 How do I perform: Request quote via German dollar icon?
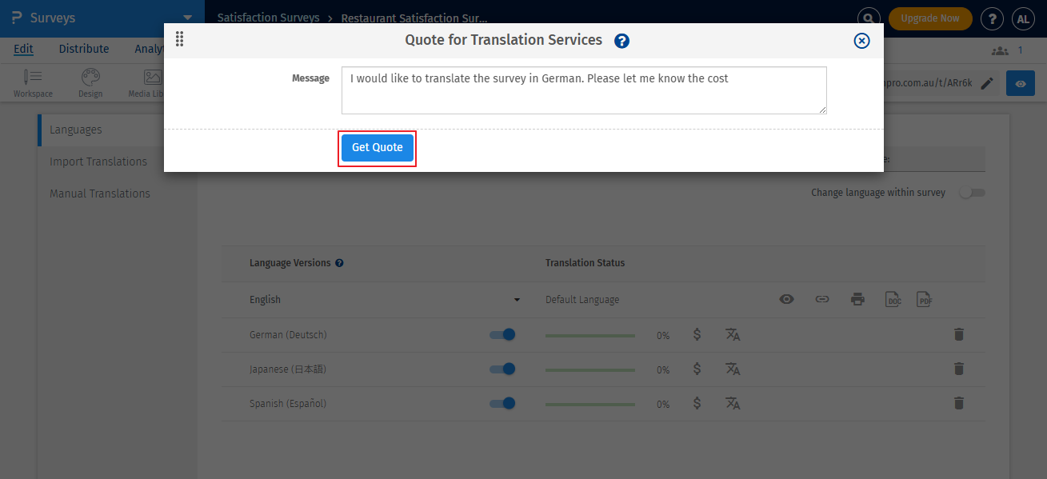(x=697, y=334)
